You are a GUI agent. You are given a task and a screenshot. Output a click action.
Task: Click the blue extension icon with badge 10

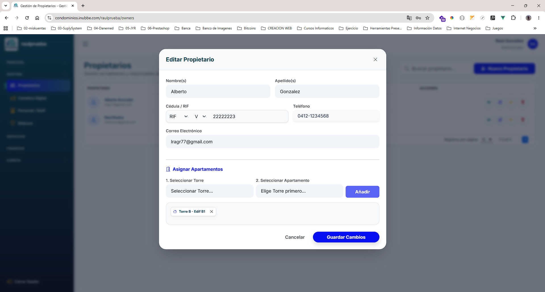point(442,18)
